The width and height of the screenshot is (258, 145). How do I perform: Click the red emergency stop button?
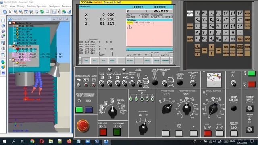(x=83, y=126)
